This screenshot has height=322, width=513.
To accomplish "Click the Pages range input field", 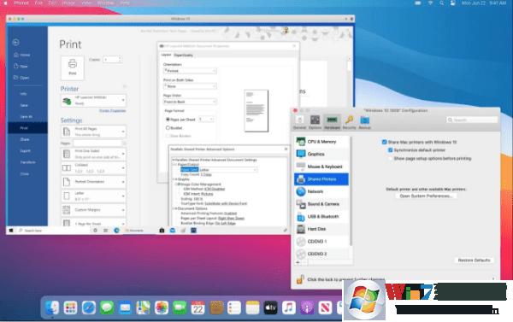I will pos(97,143).
